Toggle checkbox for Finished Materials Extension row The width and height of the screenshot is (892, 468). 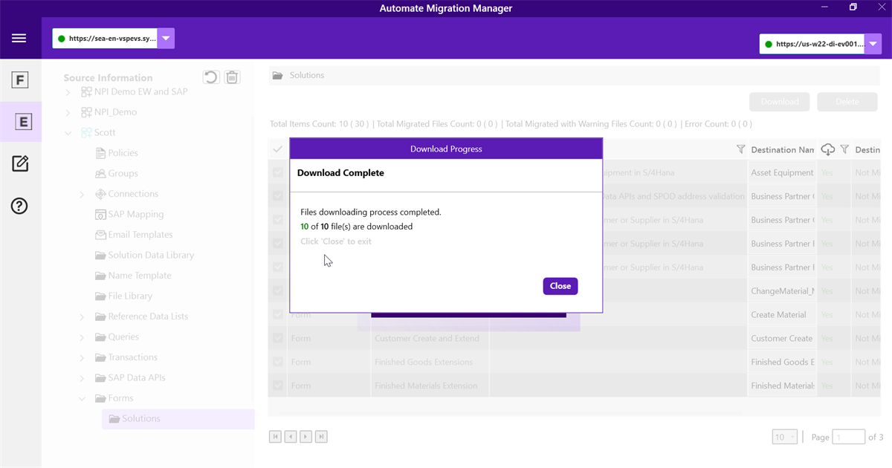coord(278,386)
